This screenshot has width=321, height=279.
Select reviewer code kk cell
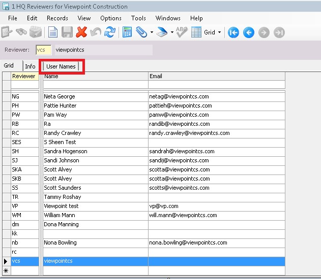[25, 234]
